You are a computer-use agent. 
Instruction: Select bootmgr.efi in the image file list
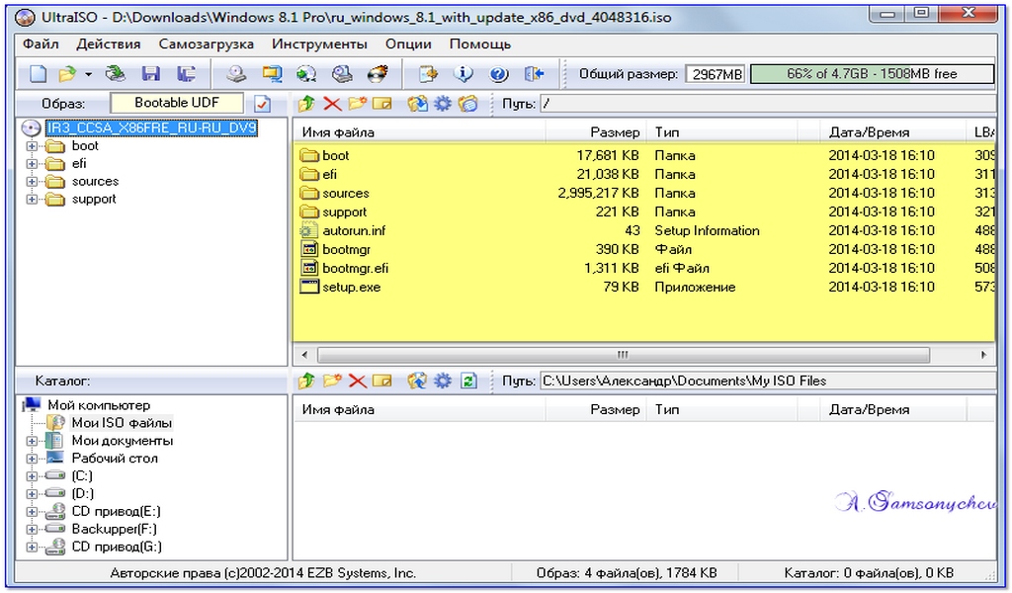coord(355,269)
